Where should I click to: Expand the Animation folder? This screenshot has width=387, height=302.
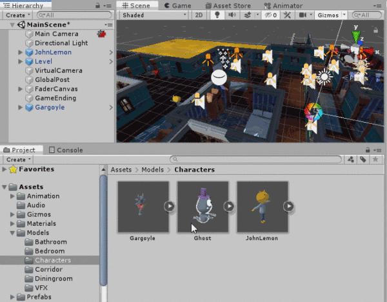[12, 196]
